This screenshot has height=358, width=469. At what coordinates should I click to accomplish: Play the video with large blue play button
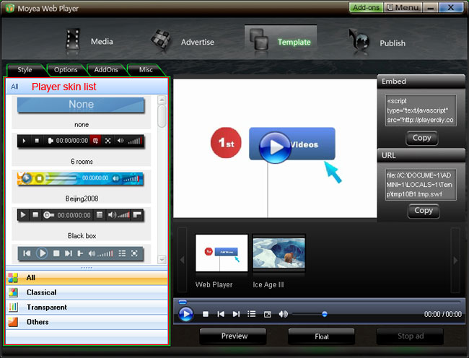pyautogui.click(x=275, y=147)
